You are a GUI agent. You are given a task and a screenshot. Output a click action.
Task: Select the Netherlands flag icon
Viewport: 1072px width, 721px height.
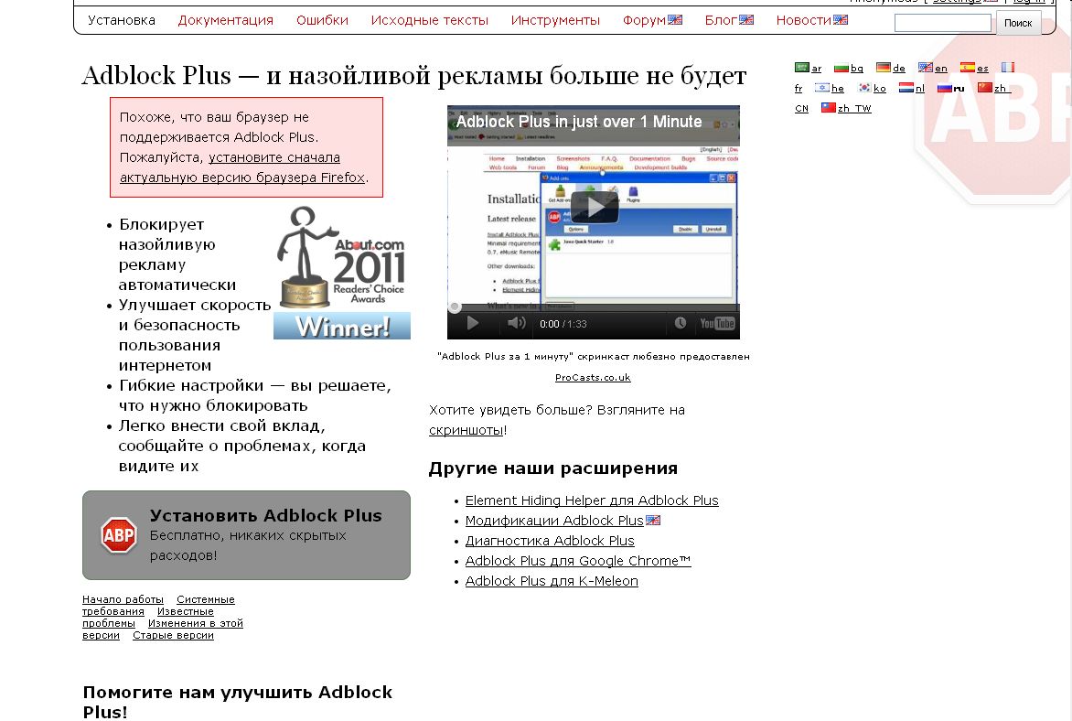tap(906, 88)
